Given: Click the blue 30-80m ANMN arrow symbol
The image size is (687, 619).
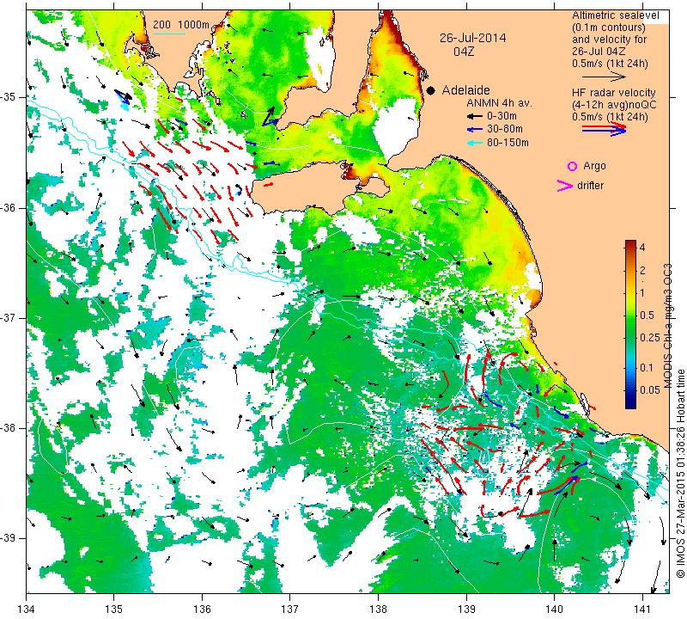Looking at the screenshot, I should [x=474, y=130].
